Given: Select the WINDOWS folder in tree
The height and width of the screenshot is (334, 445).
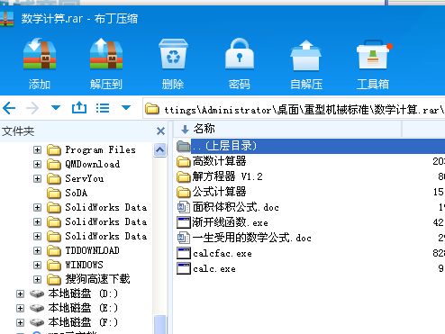Looking at the screenshot, I should point(85,265).
